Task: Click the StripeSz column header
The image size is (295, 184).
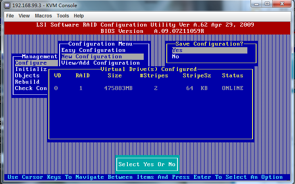Action: tap(197, 76)
